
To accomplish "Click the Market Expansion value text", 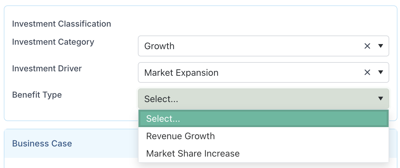I will 181,73.
